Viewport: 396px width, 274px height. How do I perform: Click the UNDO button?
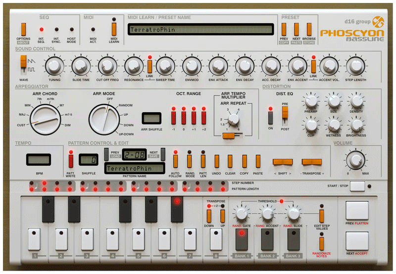(x=217, y=161)
